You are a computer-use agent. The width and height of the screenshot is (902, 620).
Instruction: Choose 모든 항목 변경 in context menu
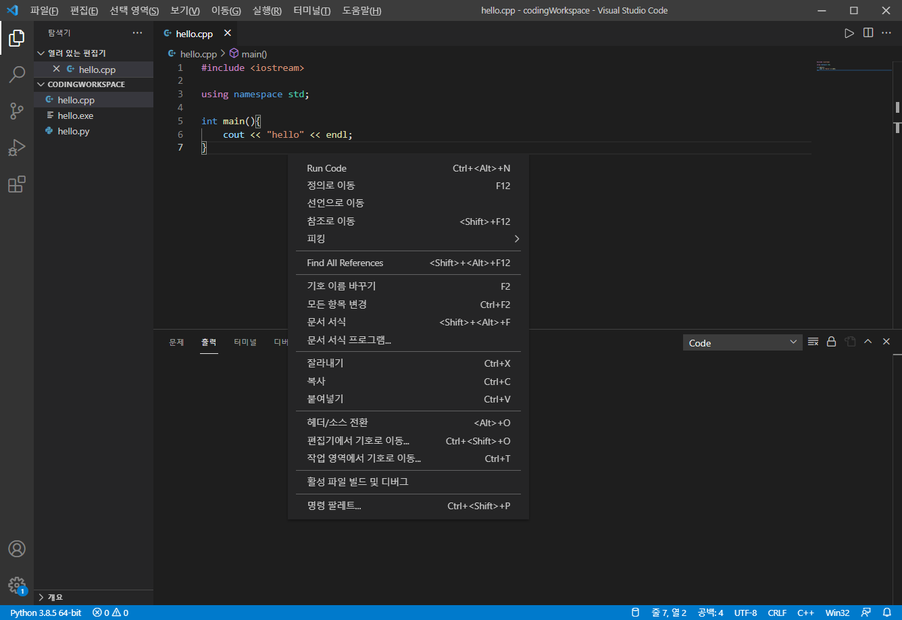pyautogui.click(x=408, y=305)
